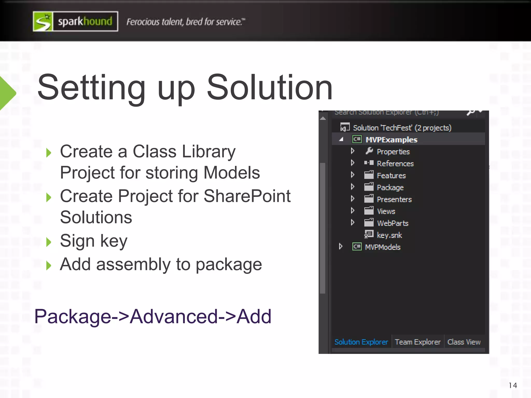This screenshot has width=531, height=398.
Task: Click the Views folder icon
Action: coord(369,211)
